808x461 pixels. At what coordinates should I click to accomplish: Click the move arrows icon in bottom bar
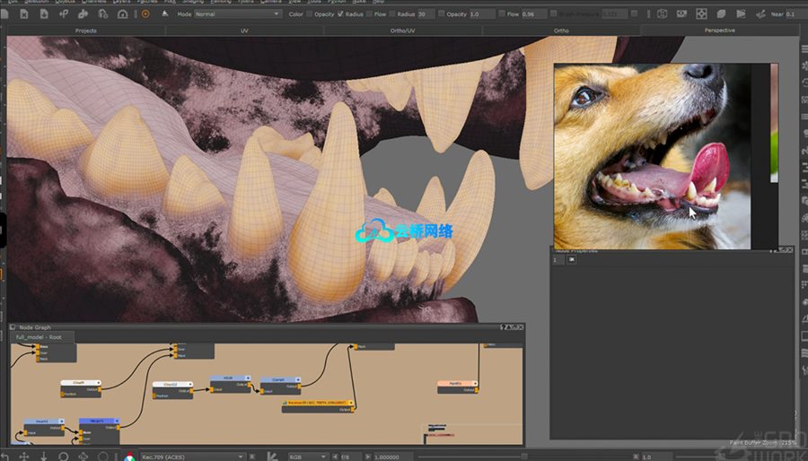(x=24, y=456)
